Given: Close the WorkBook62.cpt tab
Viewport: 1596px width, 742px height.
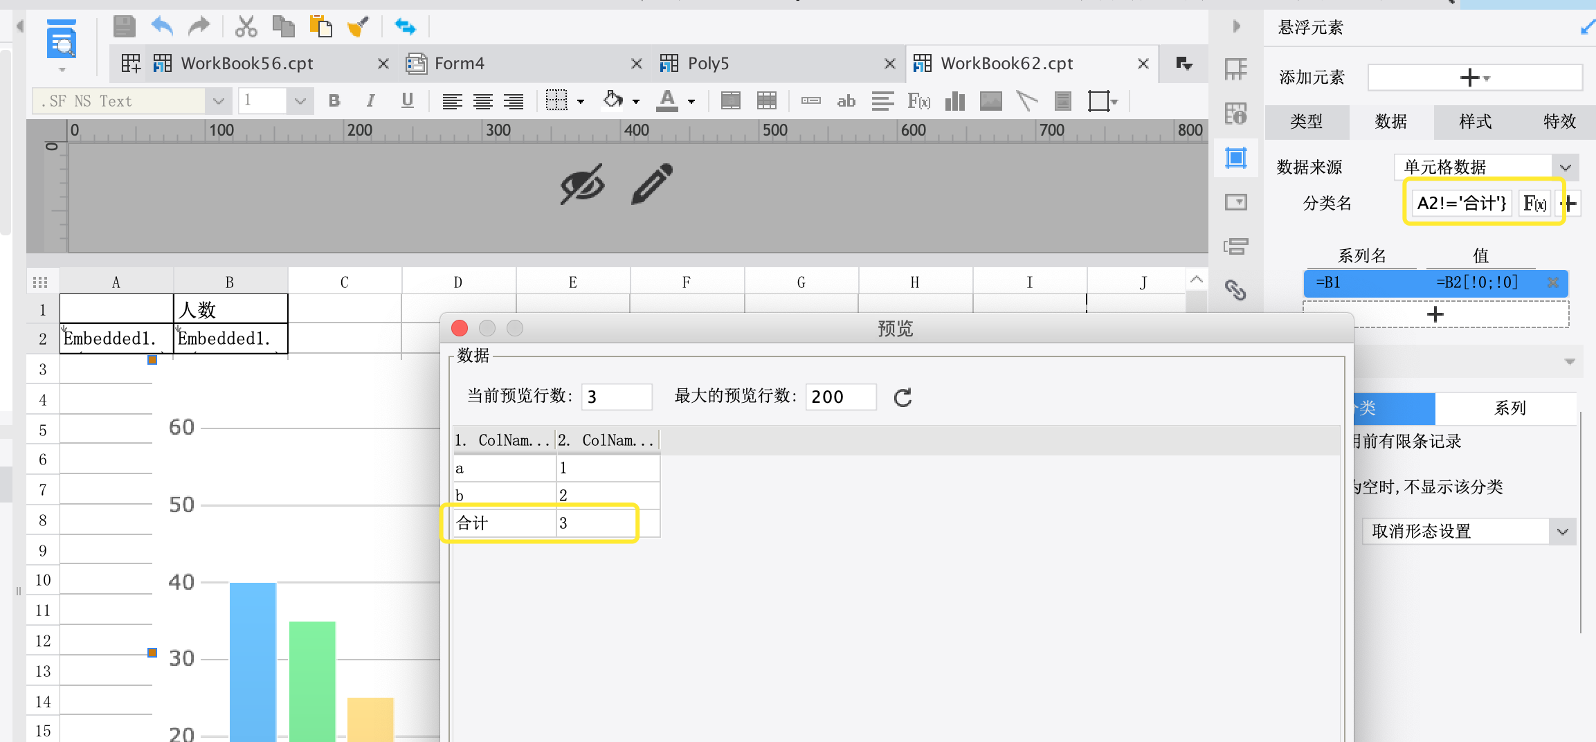Looking at the screenshot, I should point(1143,64).
